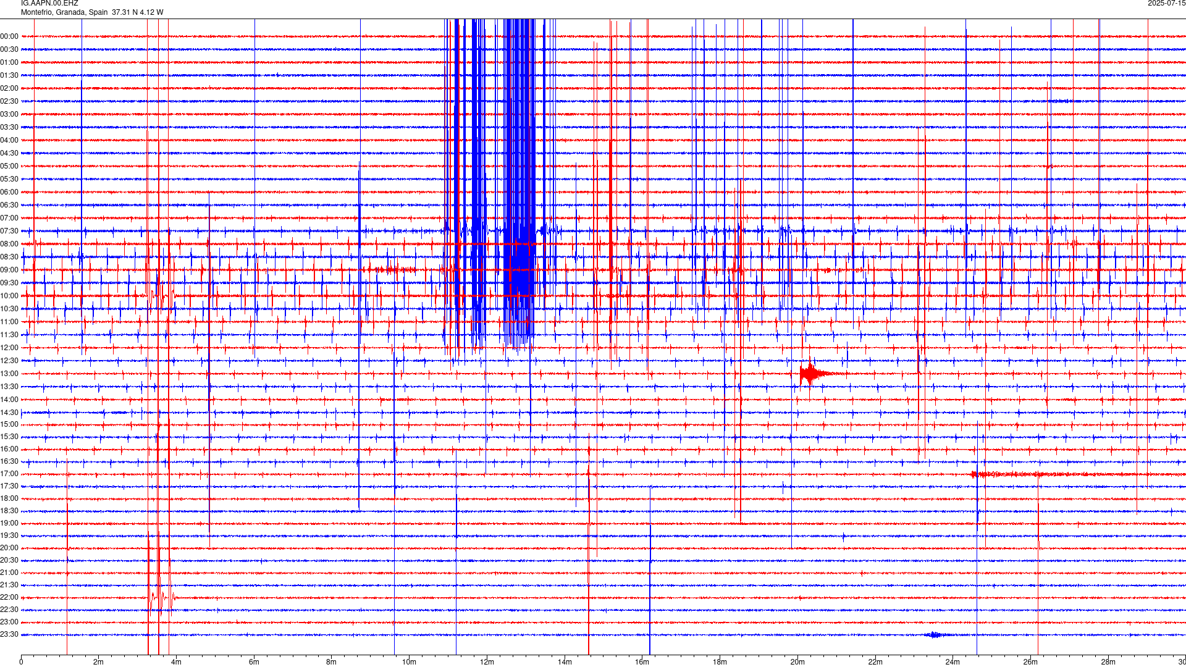This screenshot has height=667, width=1186.
Task: Select the 20:00 time row label
Action: coord(9,548)
